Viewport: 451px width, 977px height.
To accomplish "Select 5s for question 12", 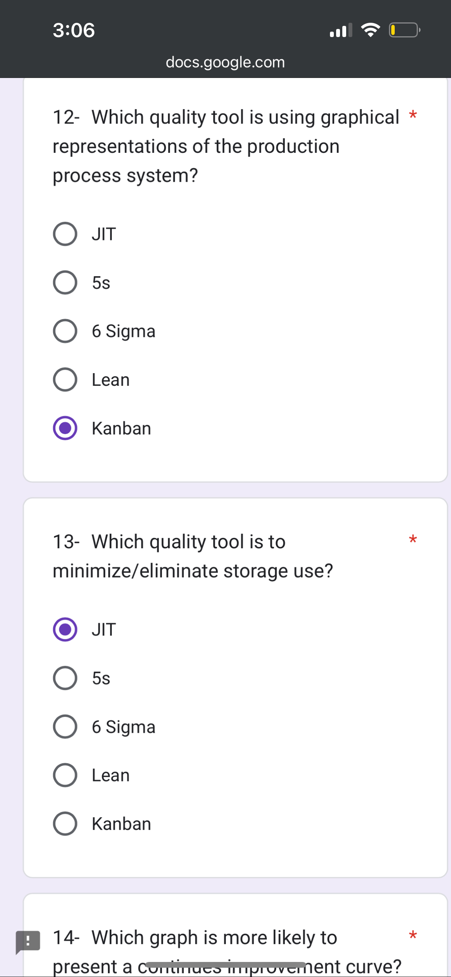I will pyautogui.click(x=66, y=282).
